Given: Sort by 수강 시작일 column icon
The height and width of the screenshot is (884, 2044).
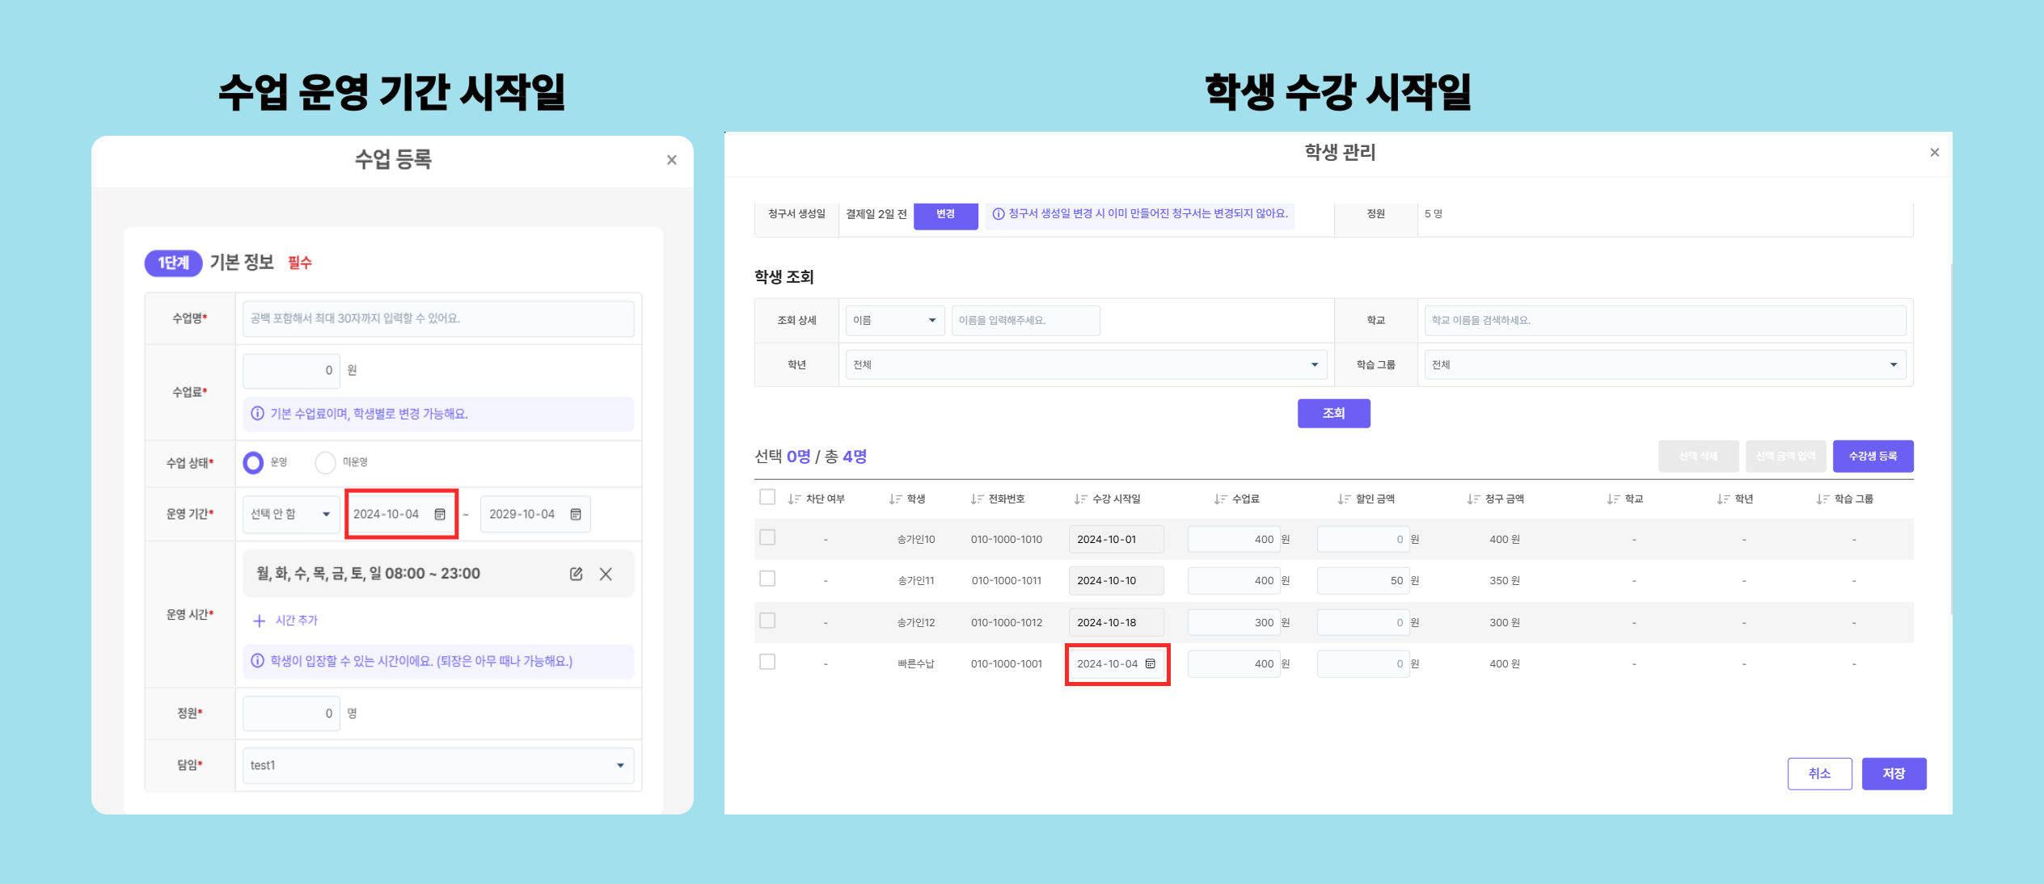Looking at the screenshot, I should [x=1080, y=499].
